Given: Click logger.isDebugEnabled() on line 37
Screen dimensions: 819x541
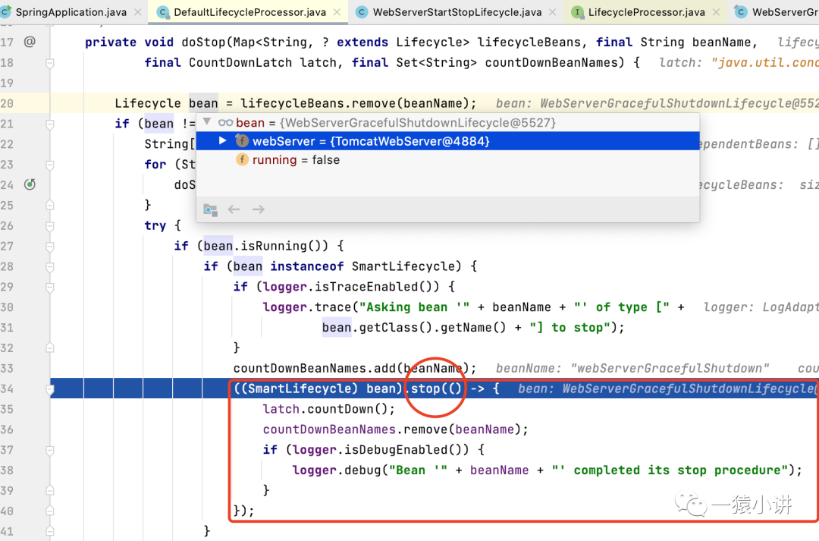Looking at the screenshot, I should click(380, 450).
